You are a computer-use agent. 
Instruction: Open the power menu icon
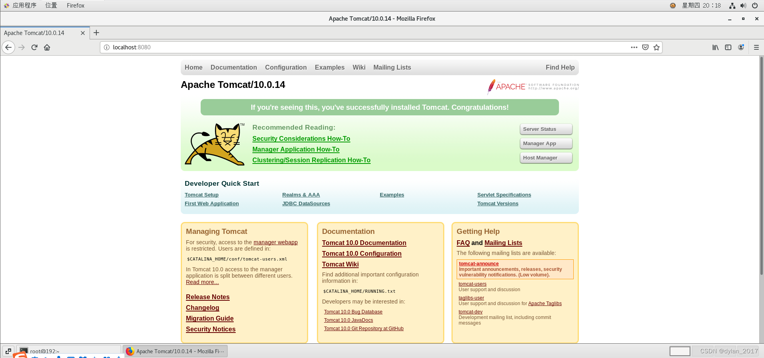point(755,6)
